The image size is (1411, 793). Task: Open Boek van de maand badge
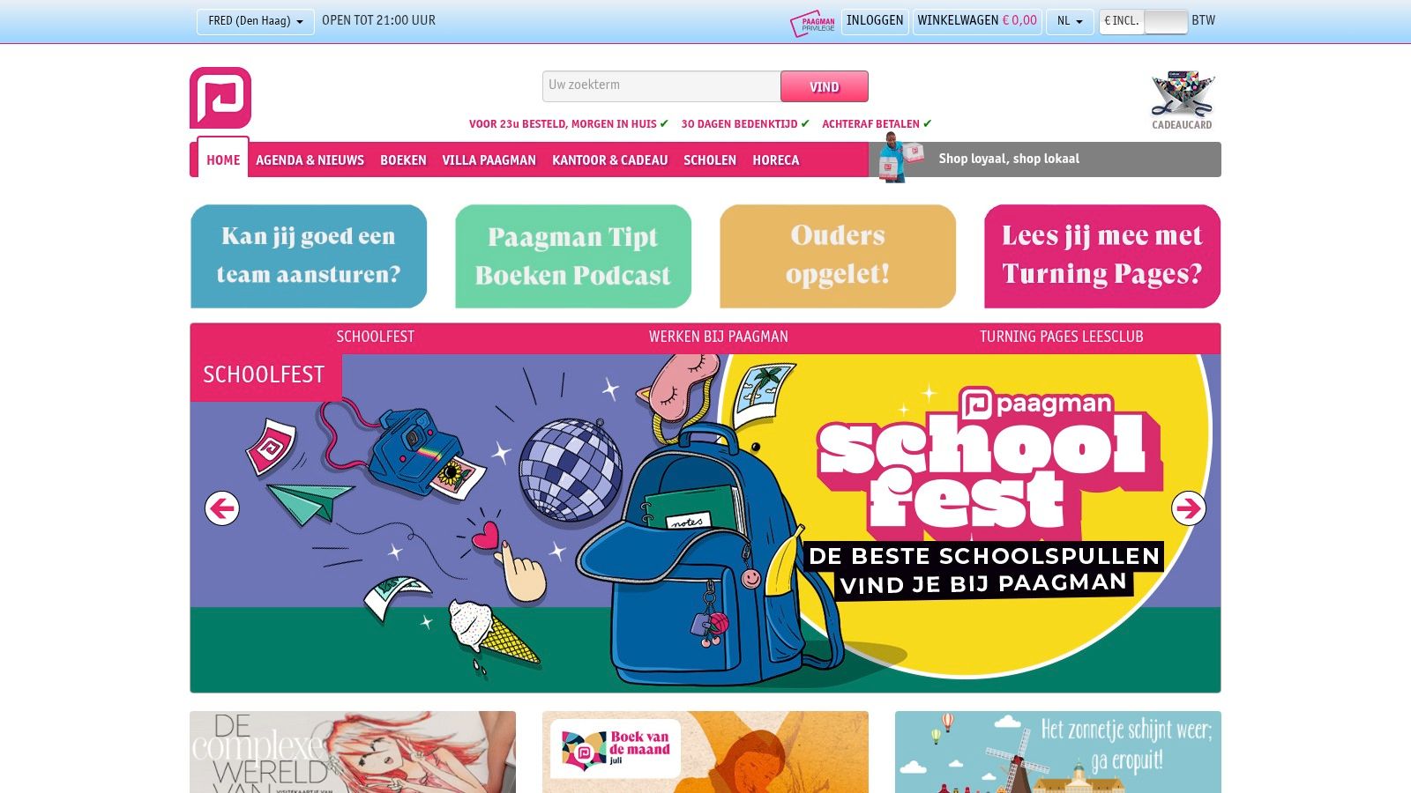tap(616, 749)
